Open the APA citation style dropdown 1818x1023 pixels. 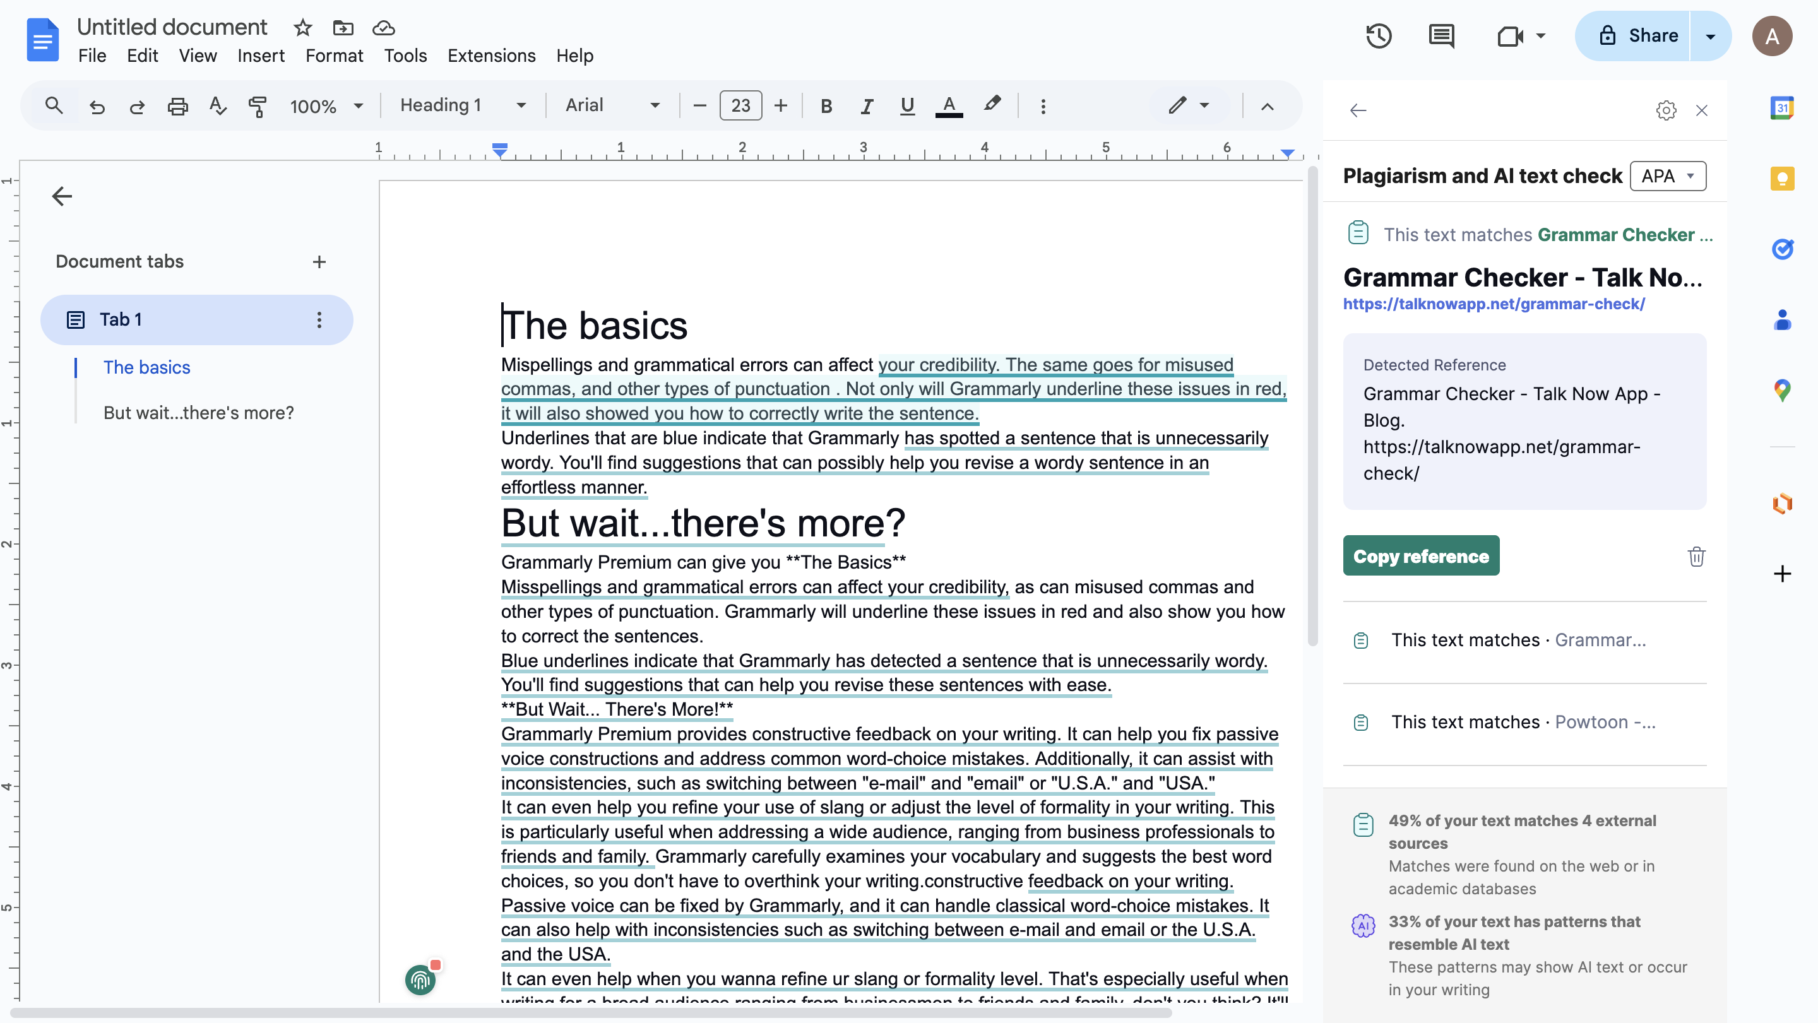coord(1668,175)
